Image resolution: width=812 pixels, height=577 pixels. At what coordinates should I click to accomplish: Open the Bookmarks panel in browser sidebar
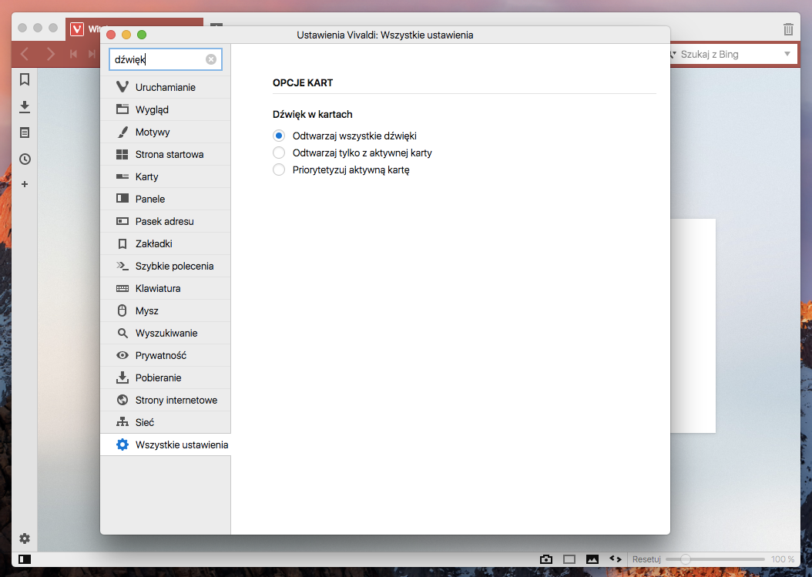pyautogui.click(x=25, y=79)
